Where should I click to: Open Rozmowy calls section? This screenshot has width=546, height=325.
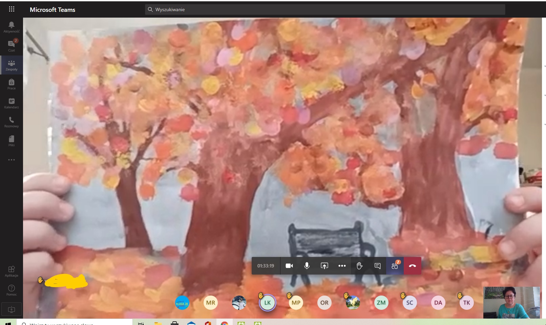click(x=12, y=122)
